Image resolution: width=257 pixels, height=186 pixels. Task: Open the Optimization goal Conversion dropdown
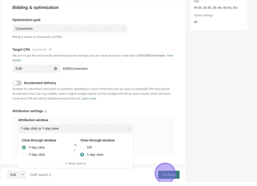tap(70, 29)
